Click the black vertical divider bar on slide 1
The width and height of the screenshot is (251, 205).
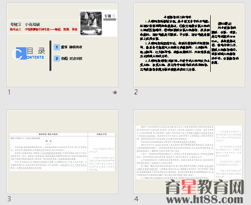pyautogui.click(x=50, y=55)
